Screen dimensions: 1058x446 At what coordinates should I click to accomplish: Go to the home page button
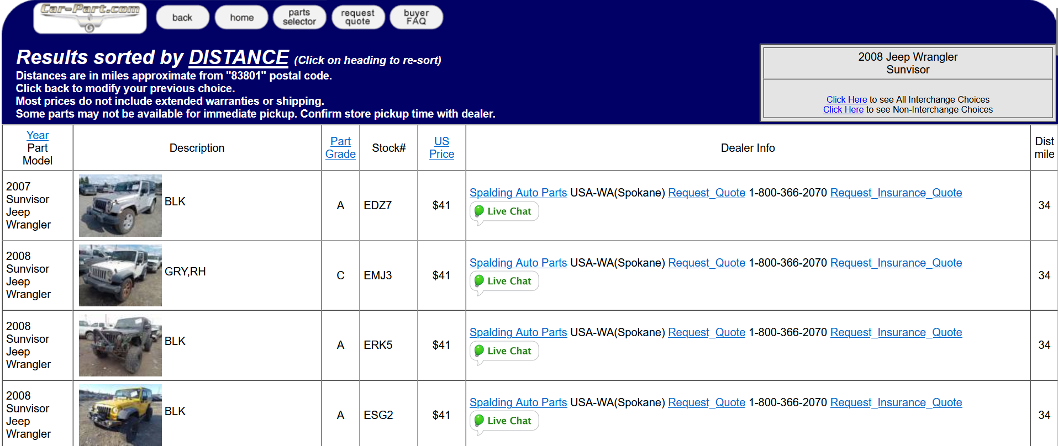(x=241, y=18)
